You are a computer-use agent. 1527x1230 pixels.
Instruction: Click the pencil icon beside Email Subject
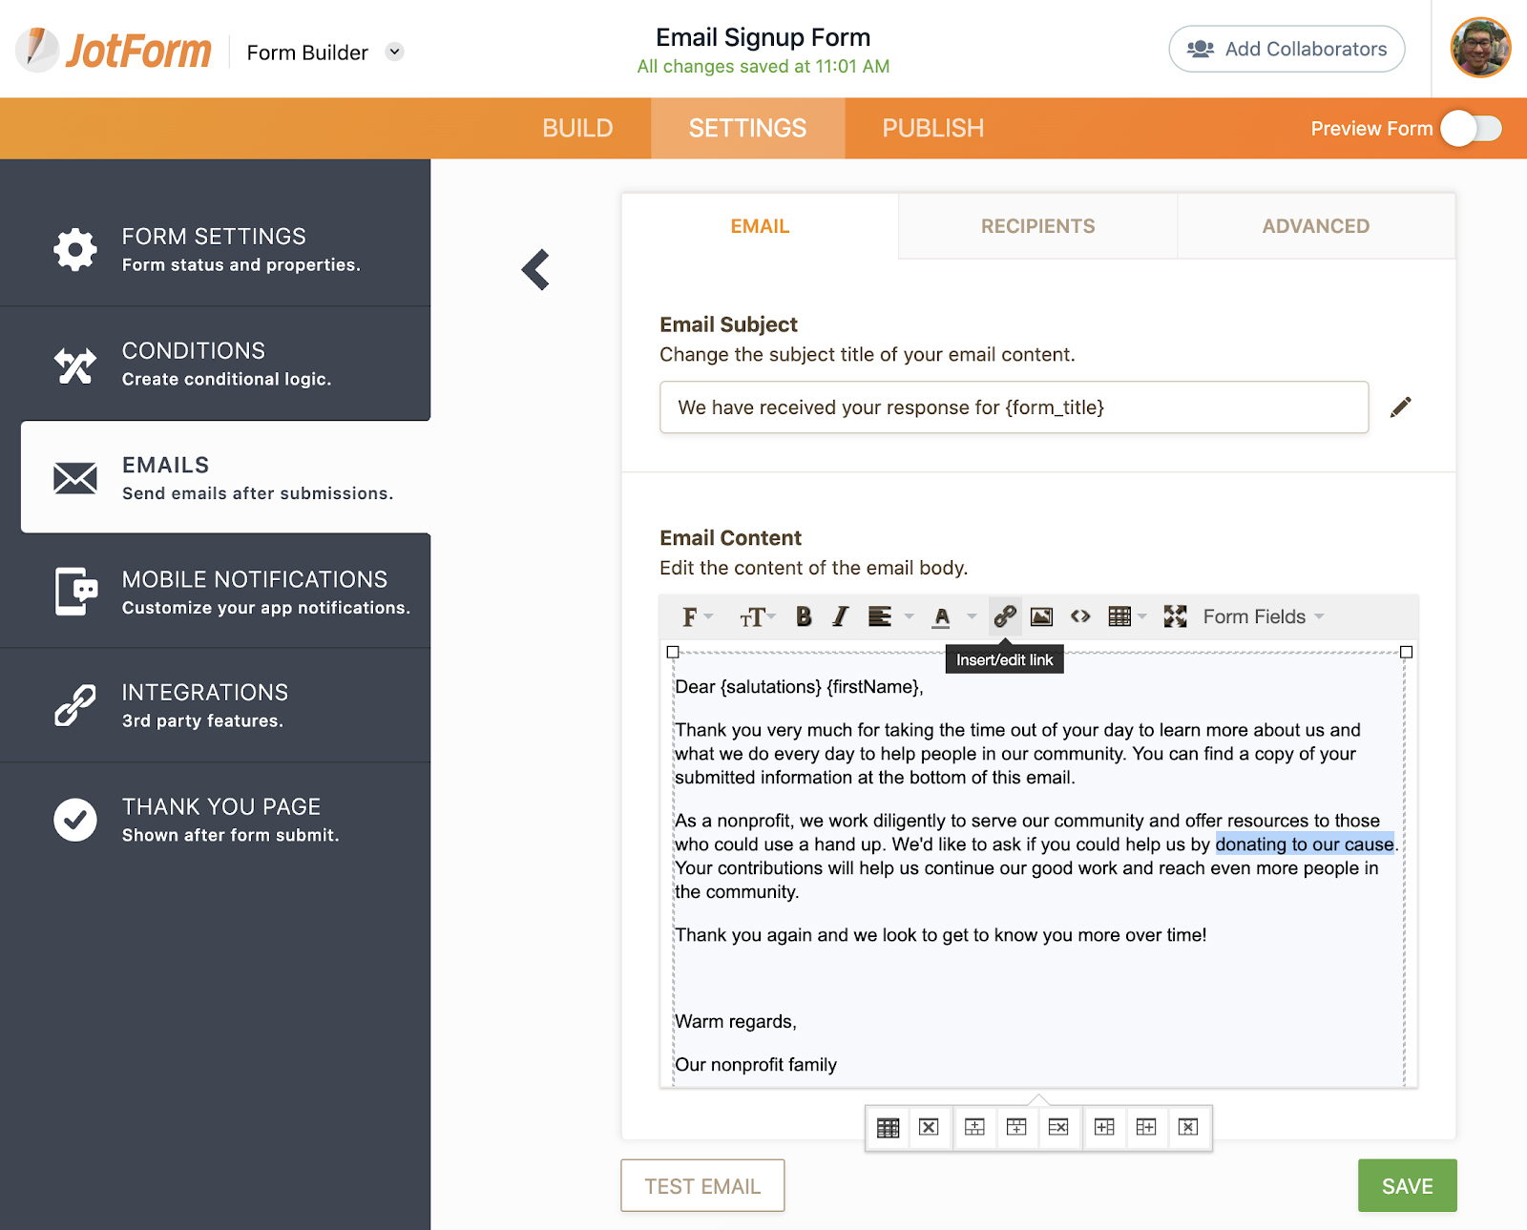coord(1400,407)
